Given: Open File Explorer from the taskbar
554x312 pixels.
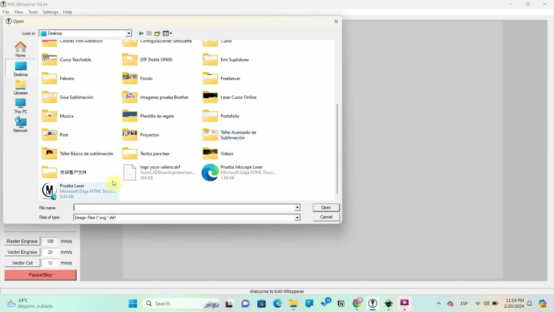Looking at the screenshot, I should pos(293,303).
